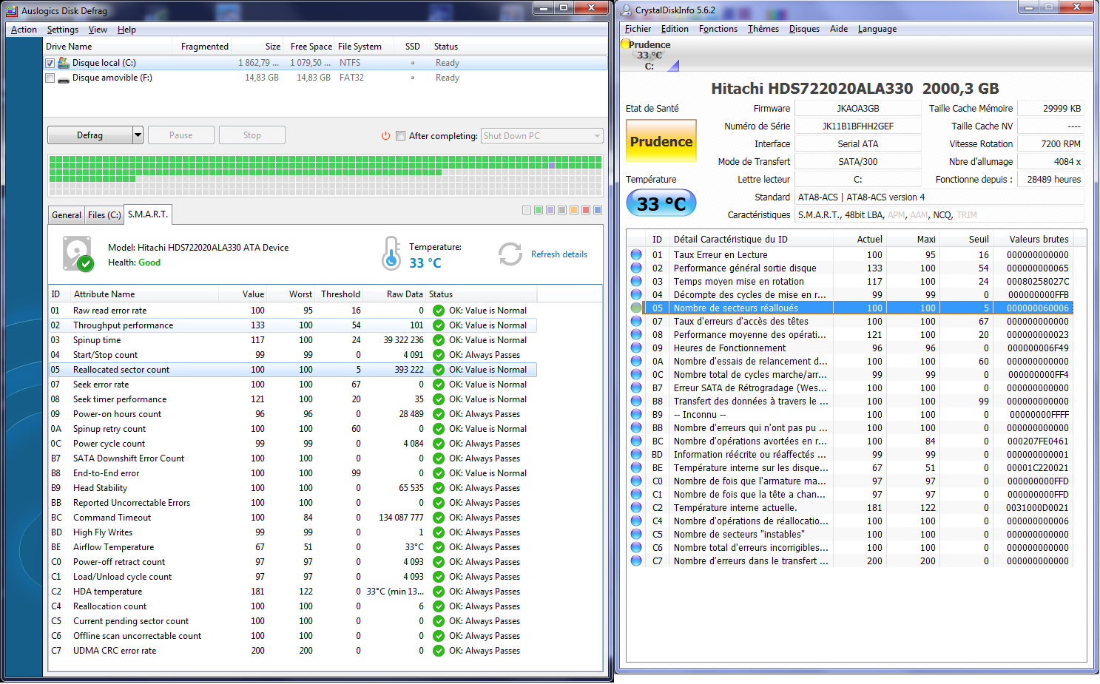Click the red legend color square
This screenshot has width=1100, height=684.
coord(586,210)
